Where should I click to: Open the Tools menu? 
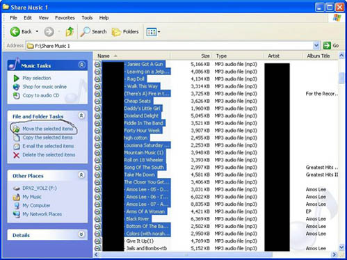point(87,18)
